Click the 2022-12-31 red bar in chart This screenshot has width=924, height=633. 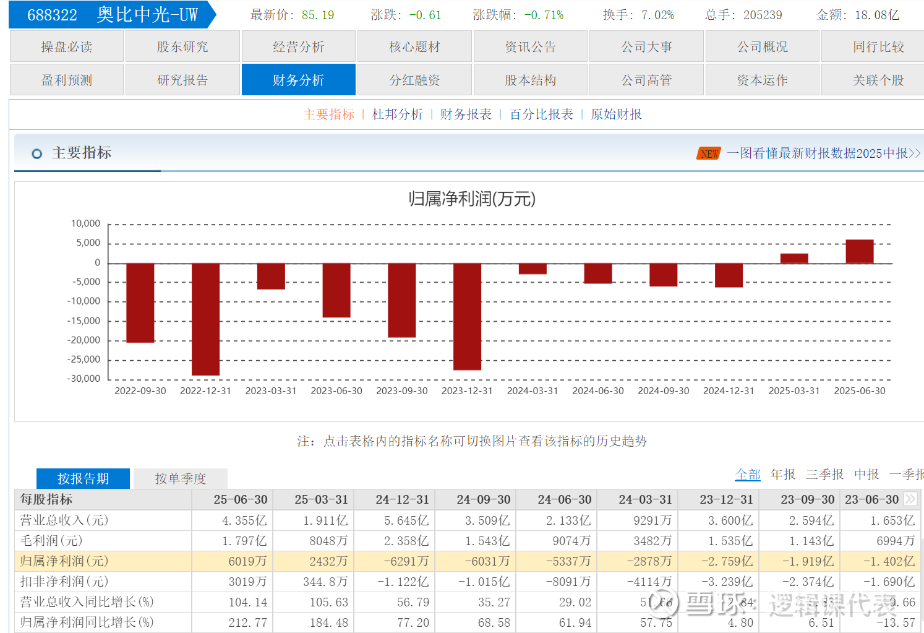tap(205, 319)
